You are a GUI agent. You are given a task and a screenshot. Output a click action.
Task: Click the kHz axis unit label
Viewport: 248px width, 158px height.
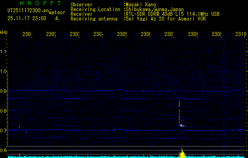click(4, 32)
